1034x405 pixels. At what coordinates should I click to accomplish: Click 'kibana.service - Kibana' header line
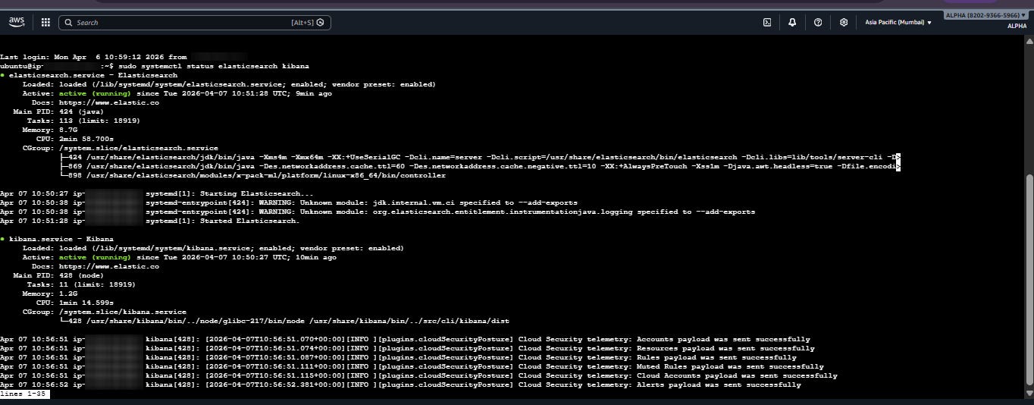[x=57, y=239]
